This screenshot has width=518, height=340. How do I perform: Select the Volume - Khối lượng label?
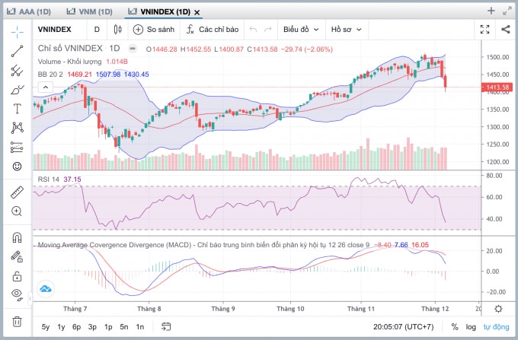[70, 62]
